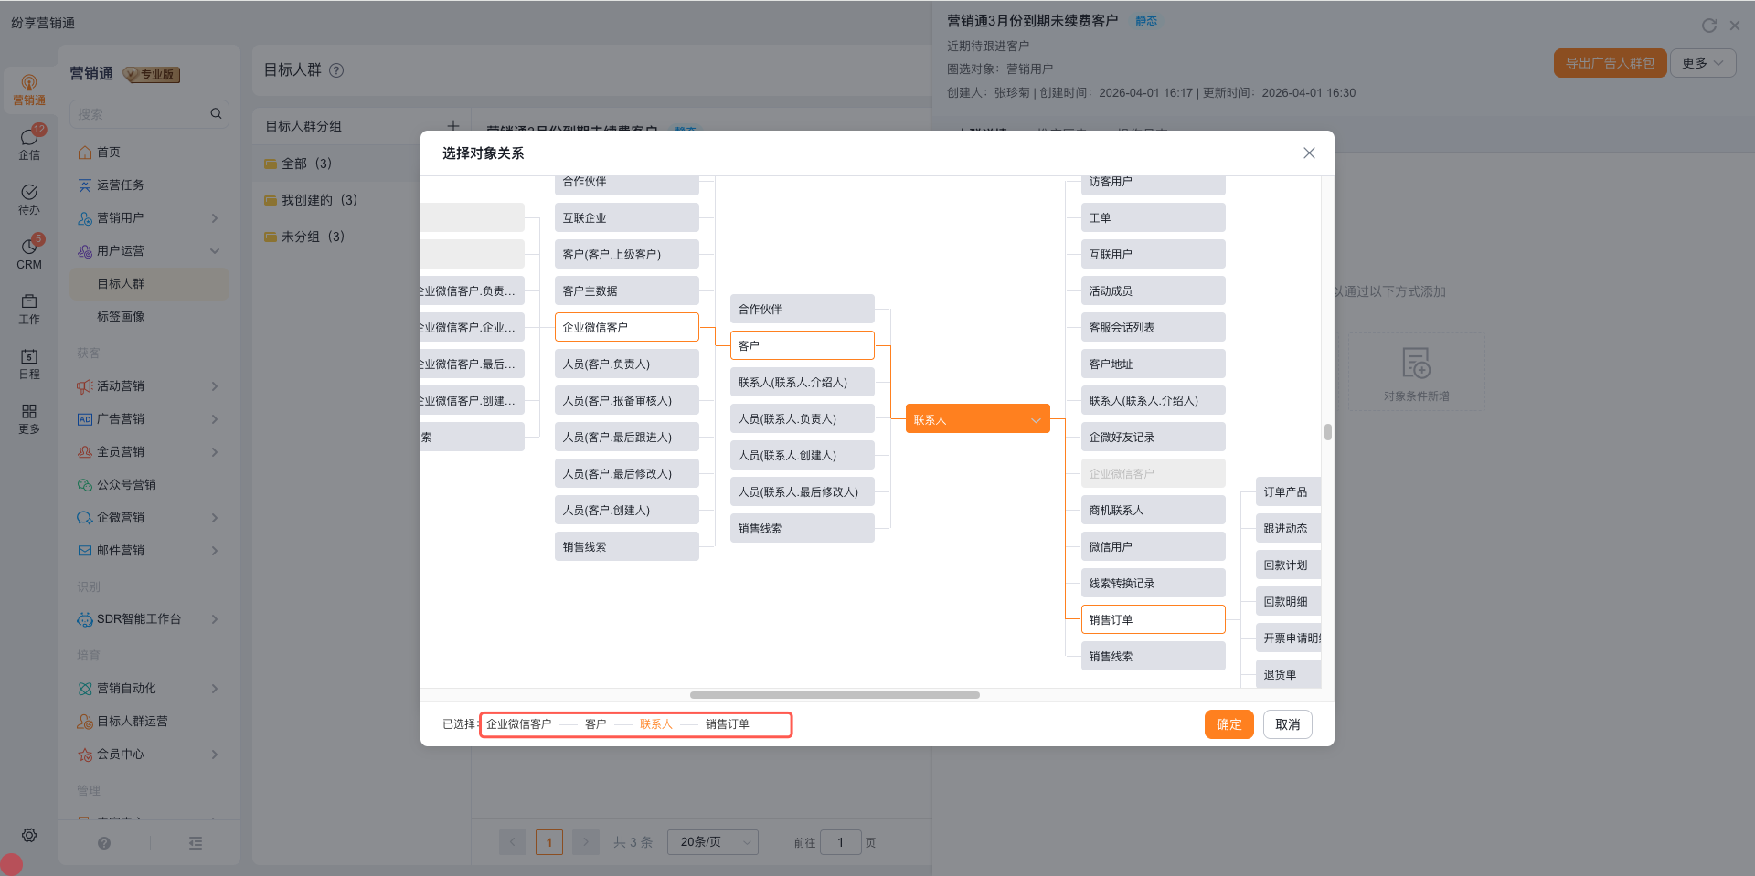The width and height of the screenshot is (1755, 876).
Task: Expand 邮件营销 submenu
Action: tap(215, 551)
